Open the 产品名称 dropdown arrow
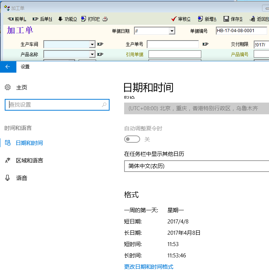269x276 pixels. pyautogui.click(x=92, y=54)
